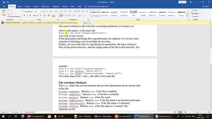
Task: Open font name combo box
Action: click(29, 12)
